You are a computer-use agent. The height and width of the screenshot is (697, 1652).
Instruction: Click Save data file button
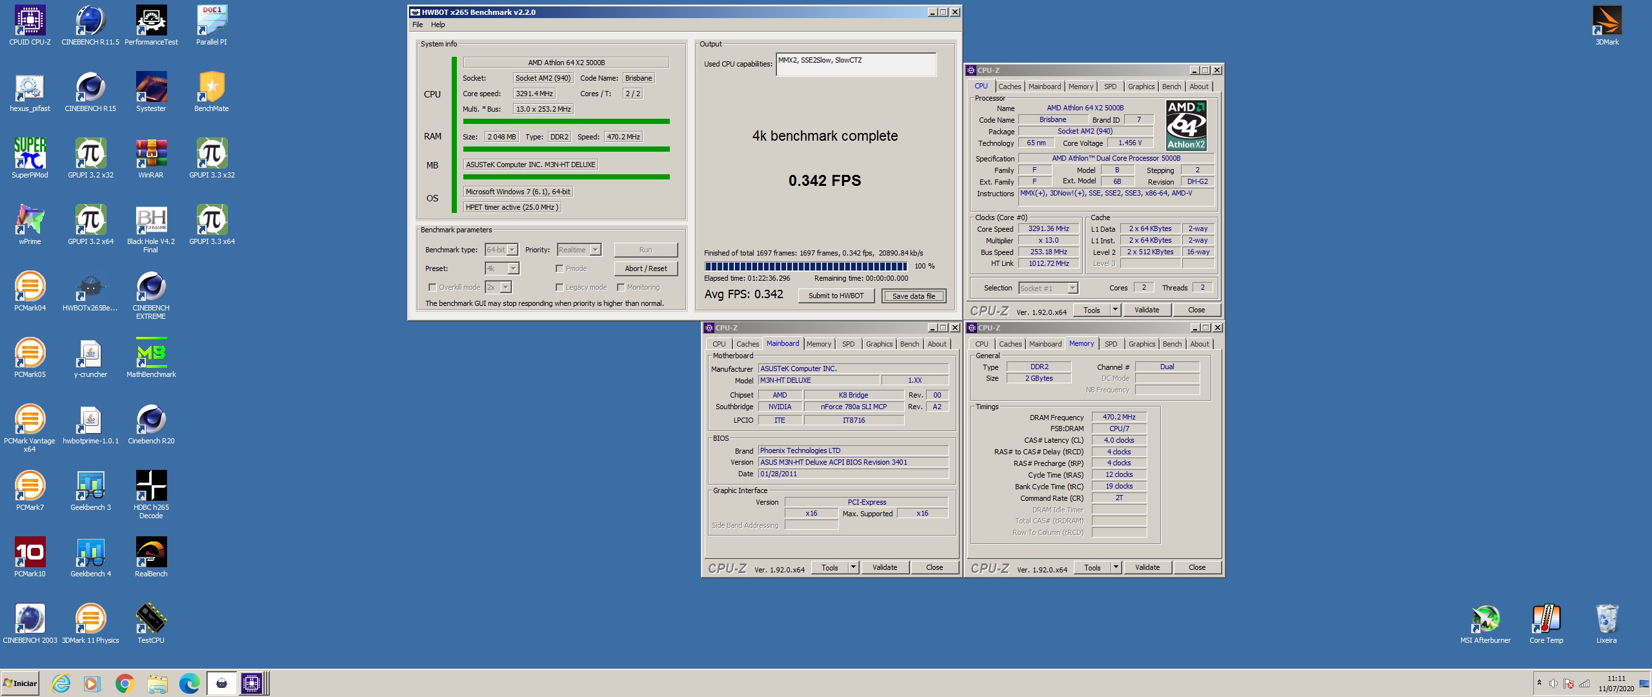(x=913, y=296)
